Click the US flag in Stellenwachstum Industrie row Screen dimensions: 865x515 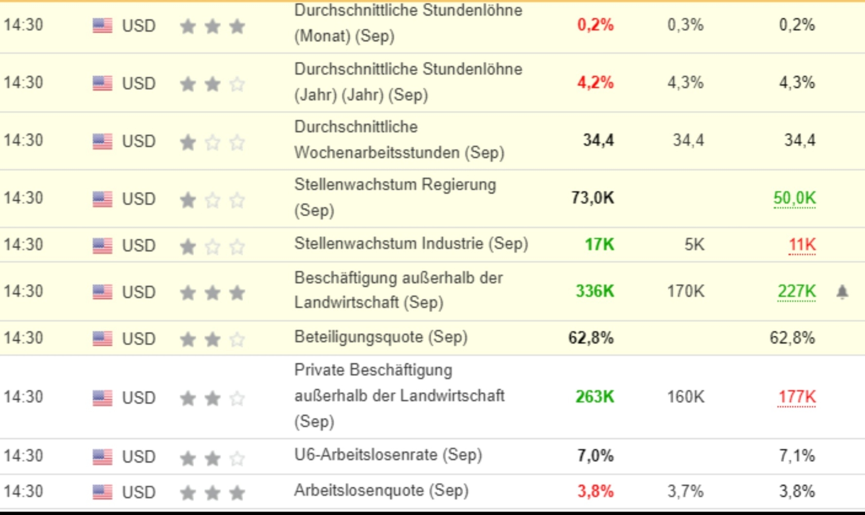(102, 245)
